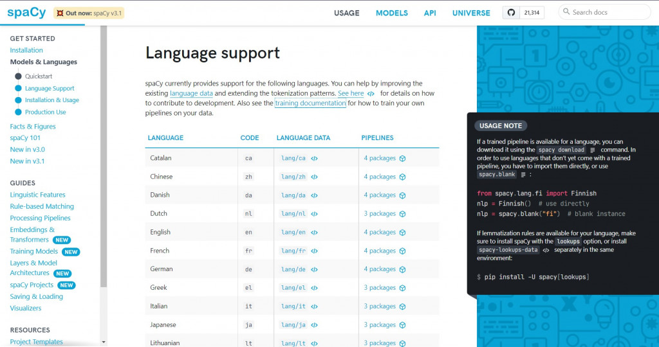Open Project Templates resource link
The image size is (659, 347).
tap(37, 342)
